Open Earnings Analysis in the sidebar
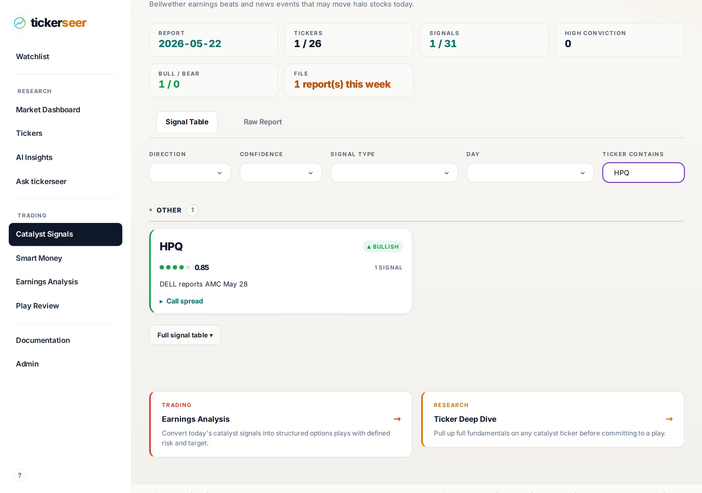Image resolution: width=702 pixels, height=493 pixels. pyautogui.click(x=47, y=282)
